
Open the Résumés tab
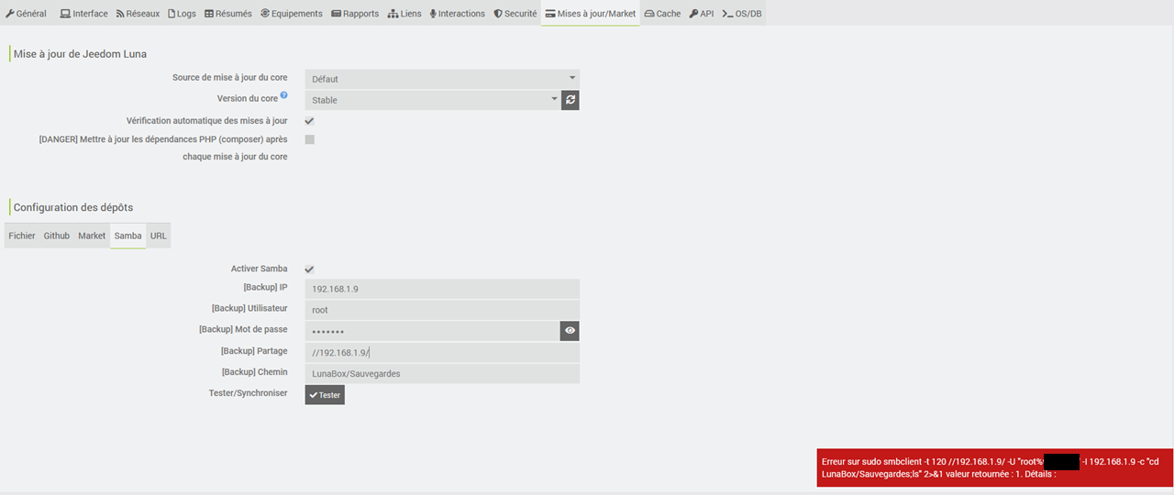(x=227, y=14)
